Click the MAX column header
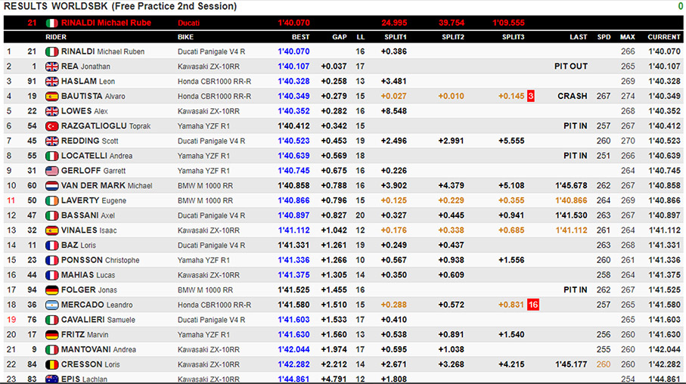This screenshot has width=686, height=384. 627,37
